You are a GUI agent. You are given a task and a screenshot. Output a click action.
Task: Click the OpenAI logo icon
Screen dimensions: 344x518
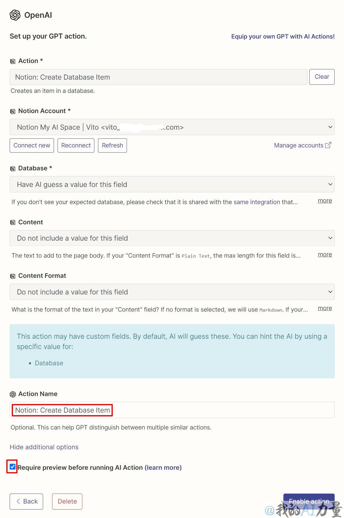coord(15,15)
